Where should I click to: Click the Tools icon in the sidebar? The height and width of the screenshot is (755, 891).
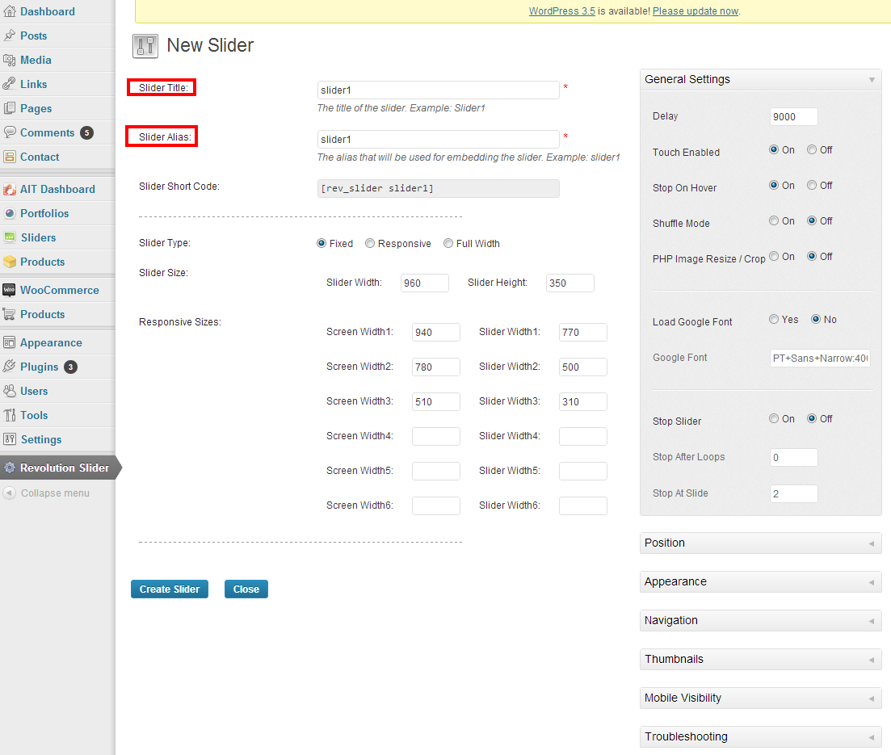[10, 415]
